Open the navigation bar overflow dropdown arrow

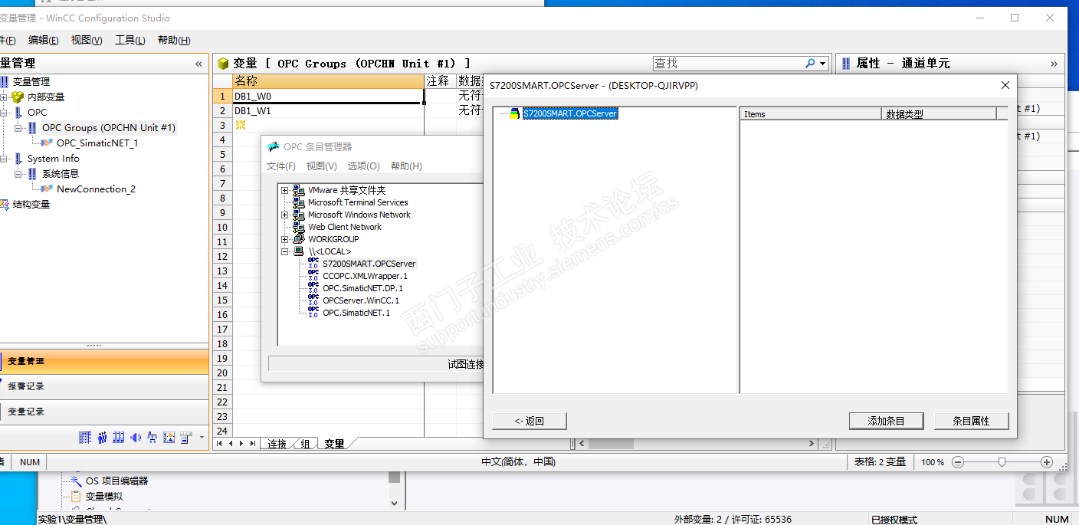pos(202,438)
